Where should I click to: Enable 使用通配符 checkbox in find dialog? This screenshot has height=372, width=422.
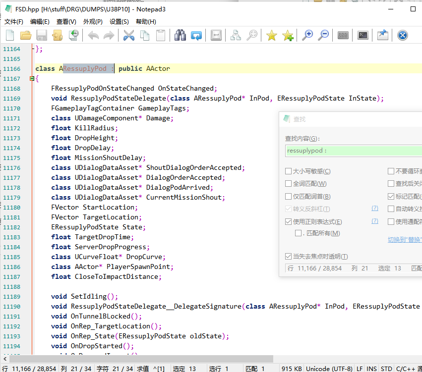coord(391,222)
